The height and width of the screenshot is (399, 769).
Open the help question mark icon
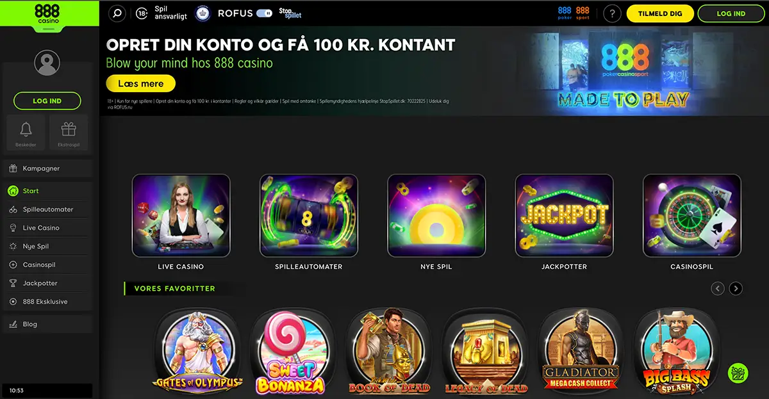click(613, 13)
